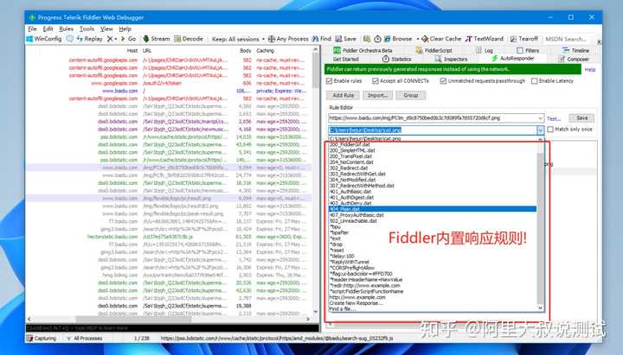
Task: Open the View menu
Action: point(106,29)
